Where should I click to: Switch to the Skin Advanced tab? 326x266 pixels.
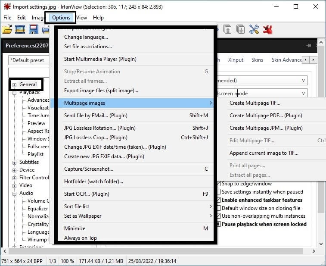point(286,60)
